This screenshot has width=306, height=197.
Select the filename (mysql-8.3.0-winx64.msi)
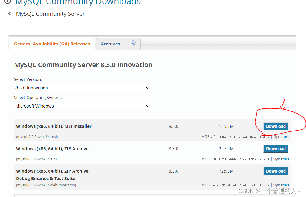pos(37,137)
